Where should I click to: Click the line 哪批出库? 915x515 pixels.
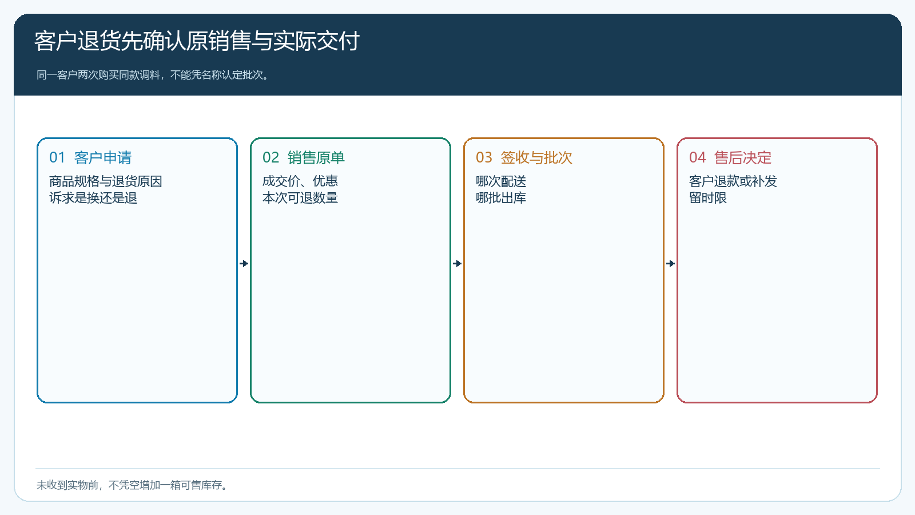[x=501, y=198]
